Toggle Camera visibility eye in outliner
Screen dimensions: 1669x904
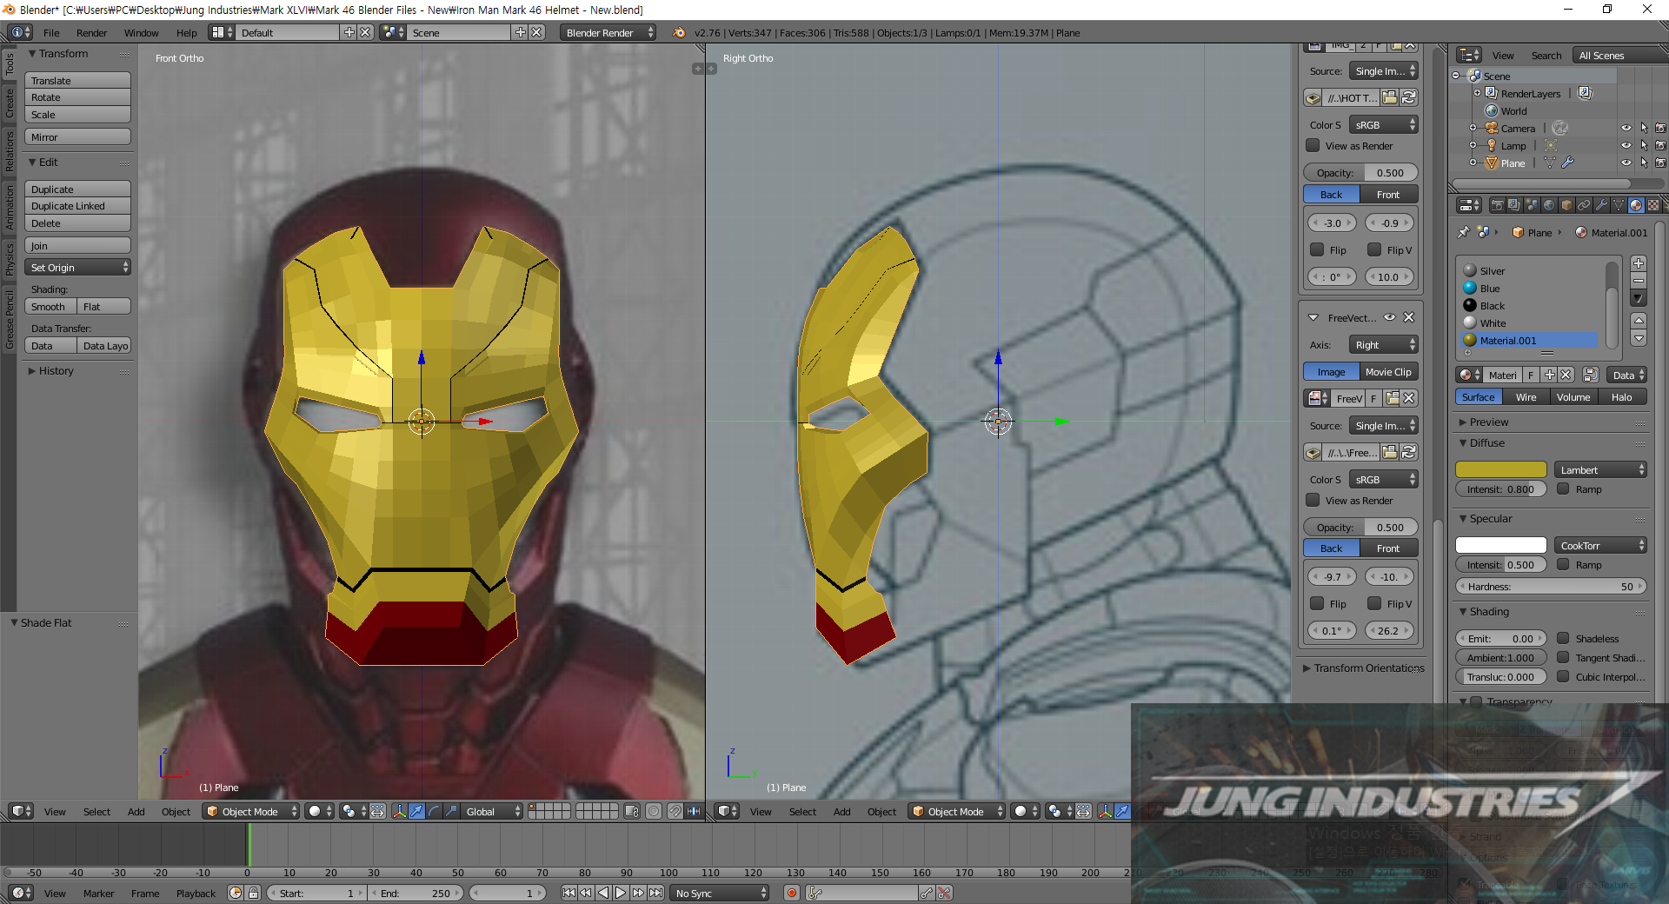1626,128
